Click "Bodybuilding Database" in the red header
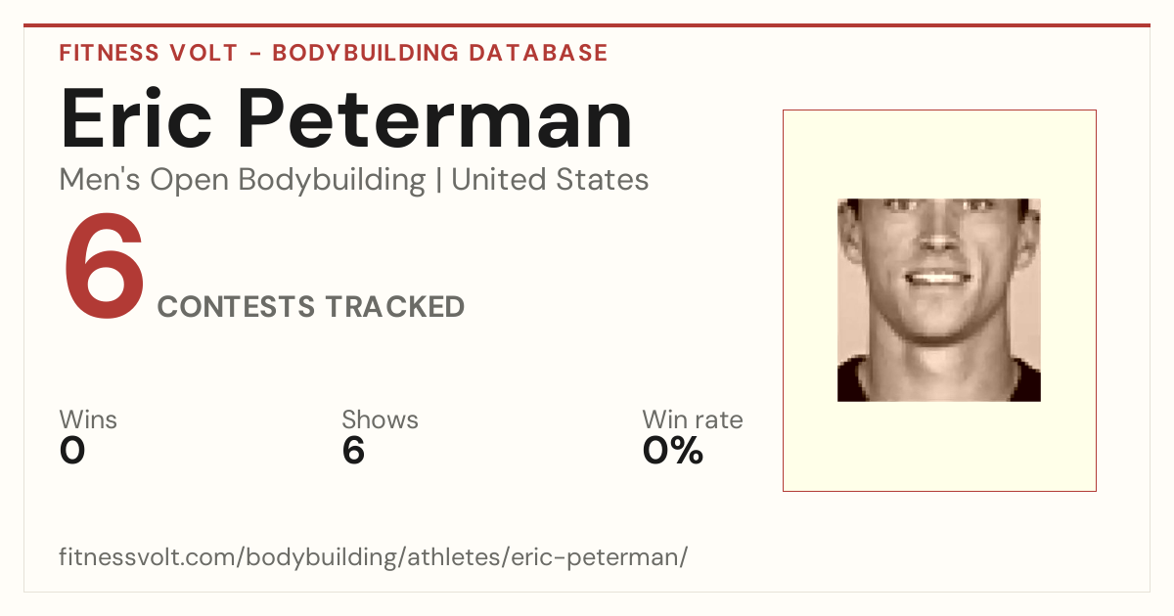Image resolution: width=1174 pixels, height=616 pixels. (440, 53)
